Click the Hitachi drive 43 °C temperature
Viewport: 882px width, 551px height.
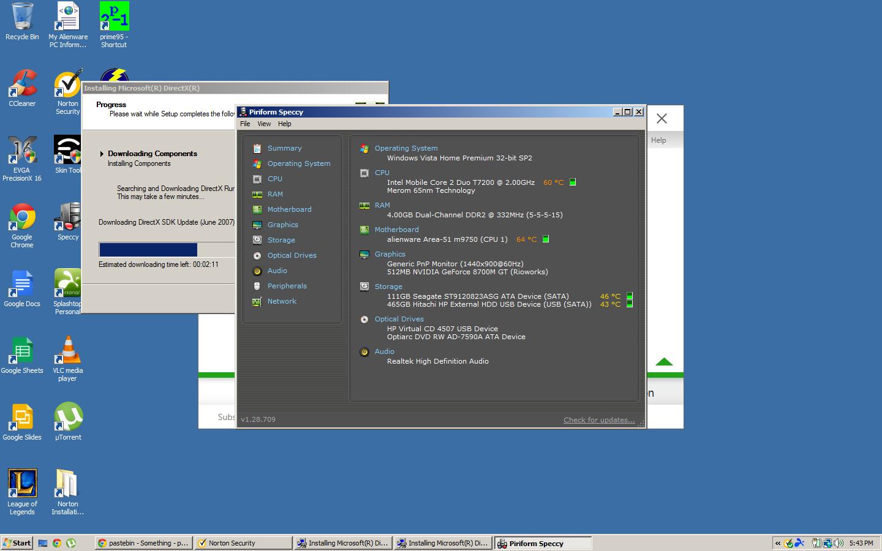click(x=610, y=304)
